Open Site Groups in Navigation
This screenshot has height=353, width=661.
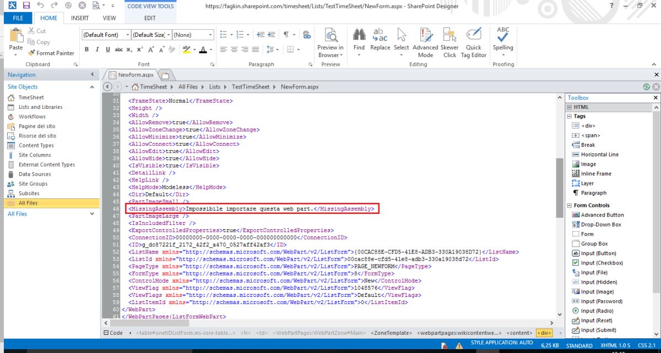(x=33, y=184)
